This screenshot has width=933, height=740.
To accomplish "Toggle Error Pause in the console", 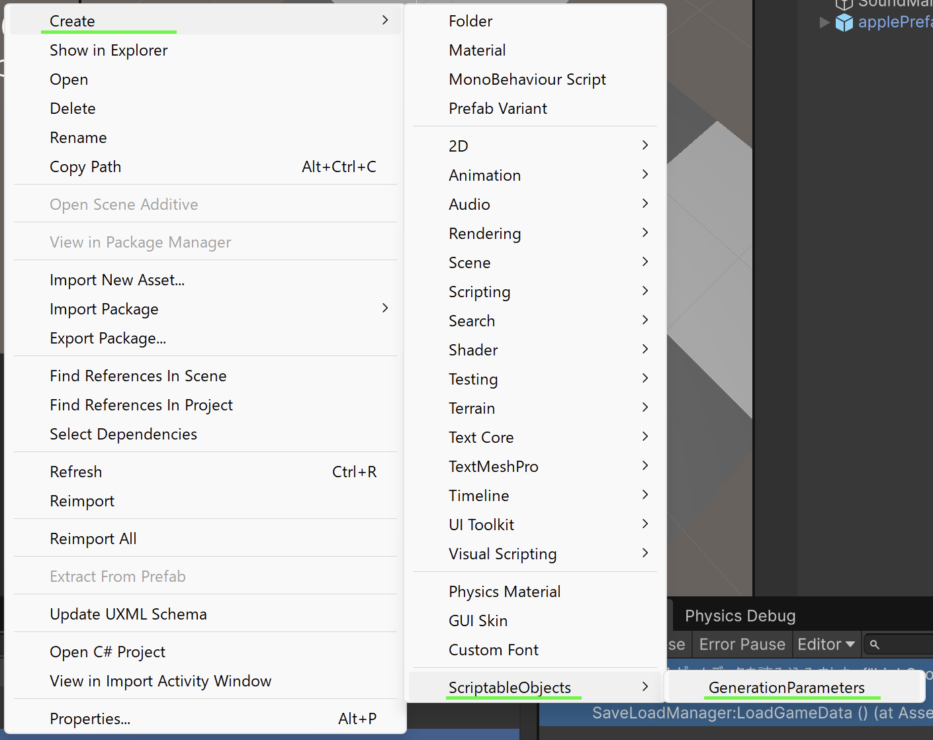I will pyautogui.click(x=742, y=644).
